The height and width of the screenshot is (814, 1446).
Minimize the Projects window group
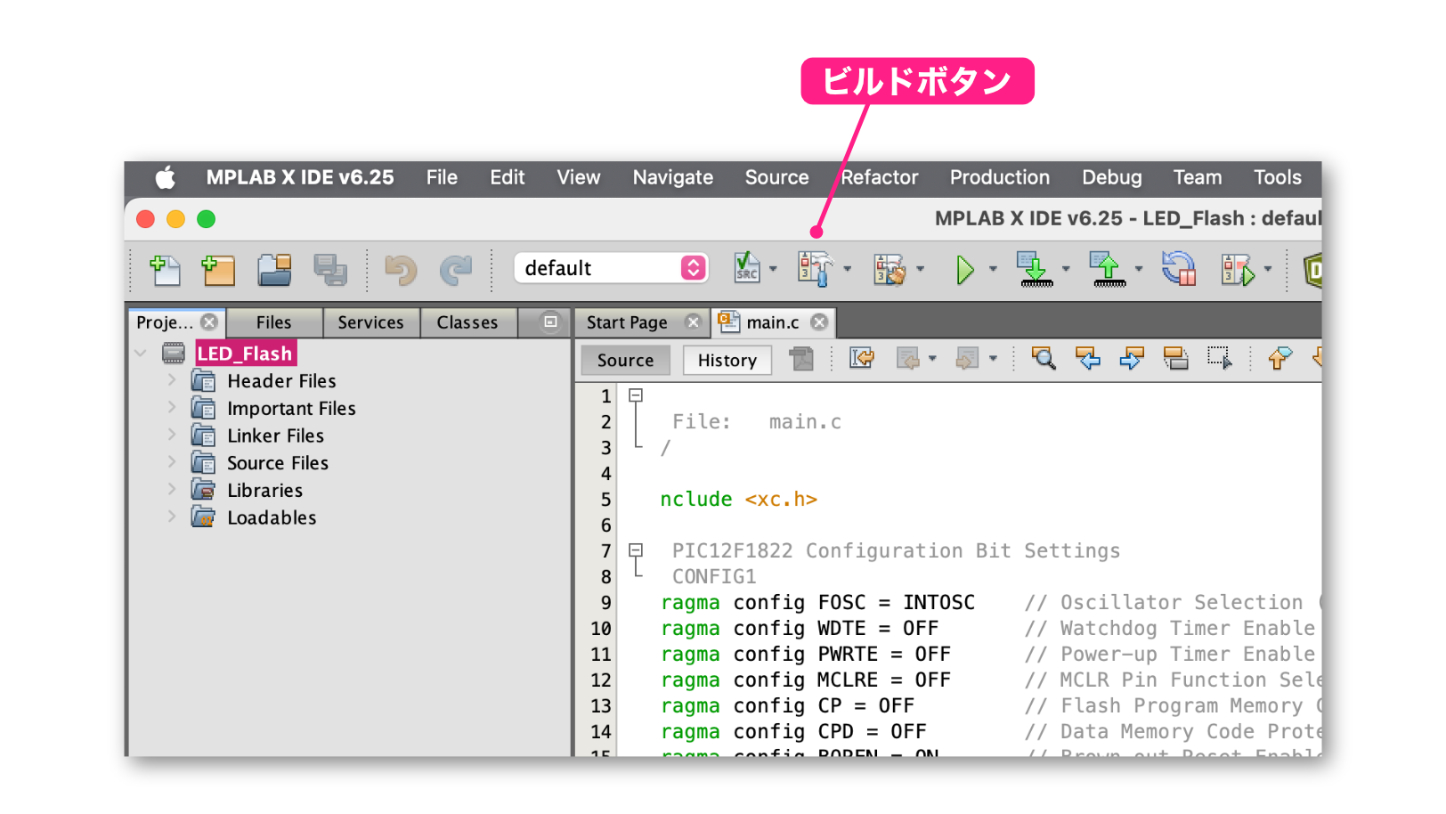pos(550,322)
